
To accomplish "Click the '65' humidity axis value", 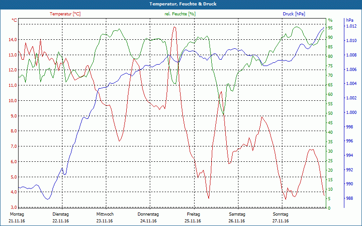I will click(x=330, y=85).
